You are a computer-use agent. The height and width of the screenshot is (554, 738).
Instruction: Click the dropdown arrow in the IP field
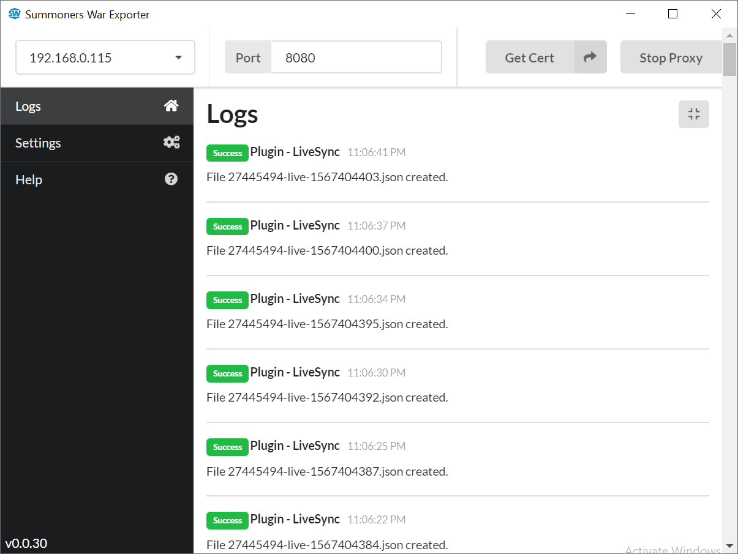178,57
